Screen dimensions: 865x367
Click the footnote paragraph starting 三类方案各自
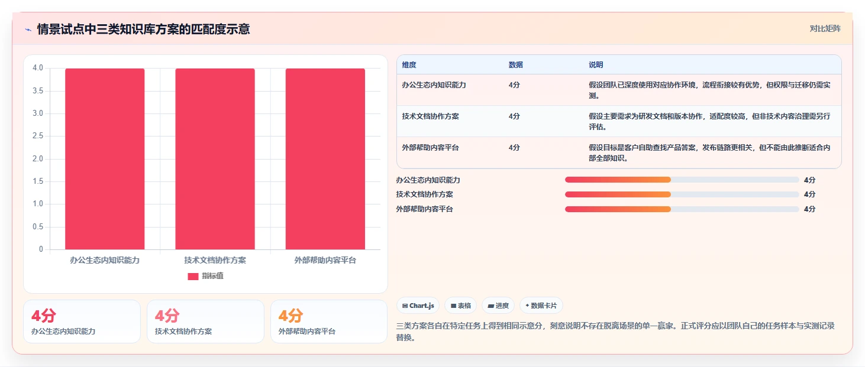click(615, 332)
